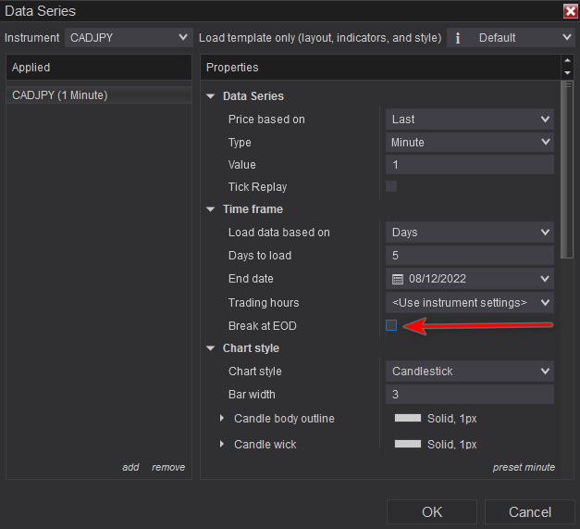580x529 pixels.
Task: Open the Chart style Candlestick dropdown
Action: coord(469,372)
